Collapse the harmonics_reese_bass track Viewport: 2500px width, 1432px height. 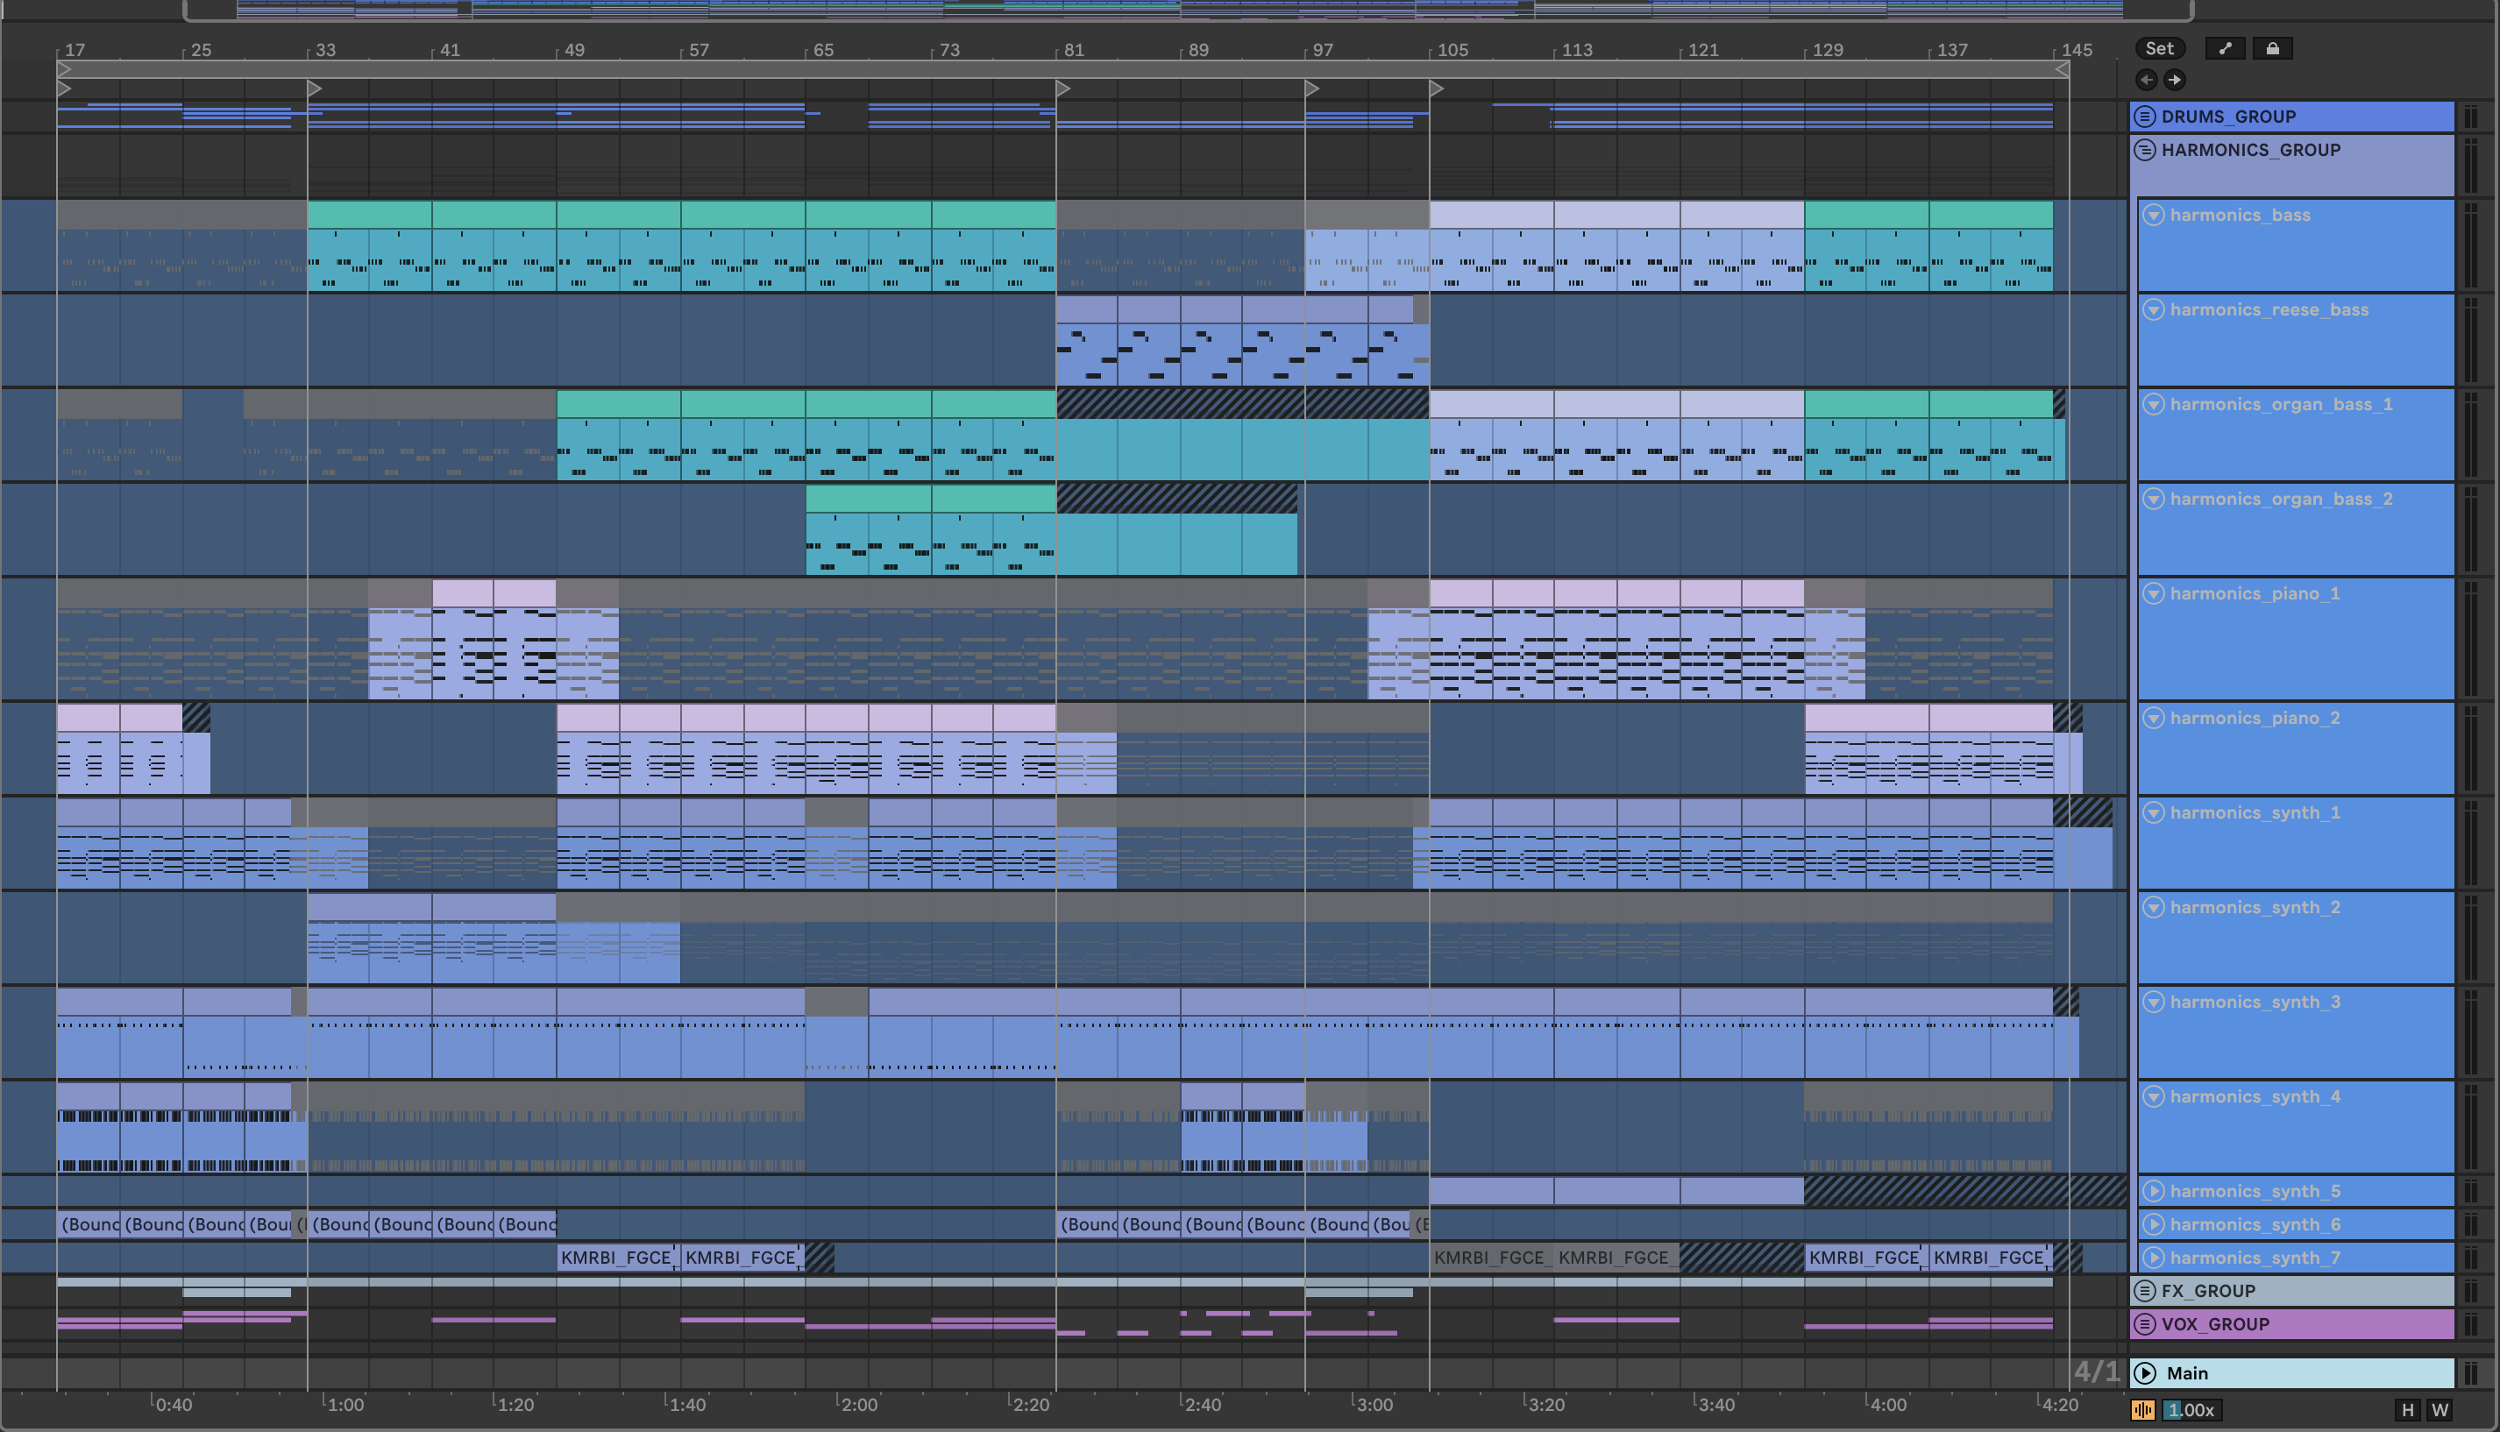(2154, 310)
